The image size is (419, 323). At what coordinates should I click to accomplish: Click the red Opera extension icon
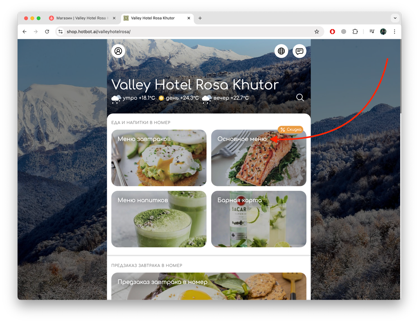coord(332,32)
